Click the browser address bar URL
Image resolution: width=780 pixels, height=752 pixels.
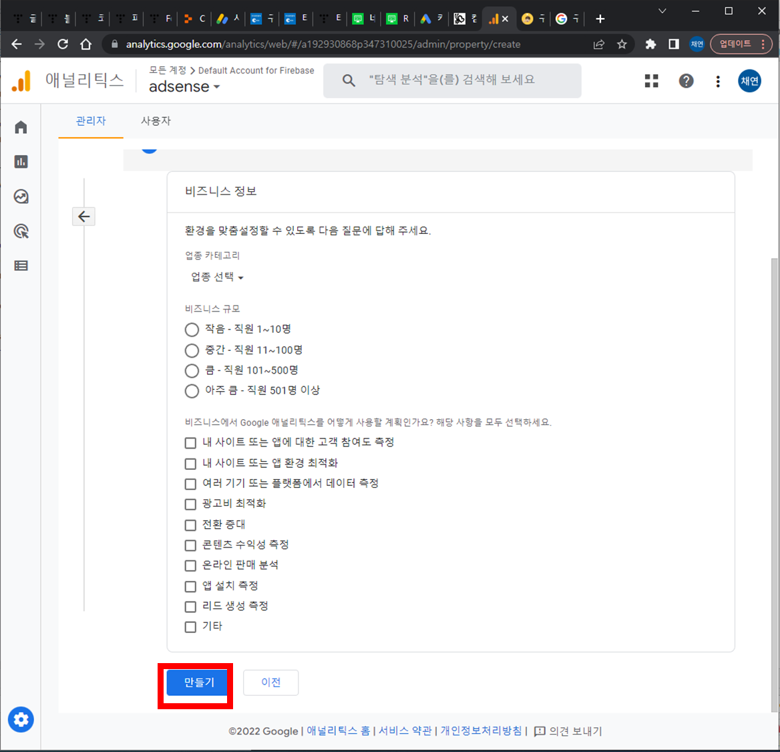[x=323, y=44]
